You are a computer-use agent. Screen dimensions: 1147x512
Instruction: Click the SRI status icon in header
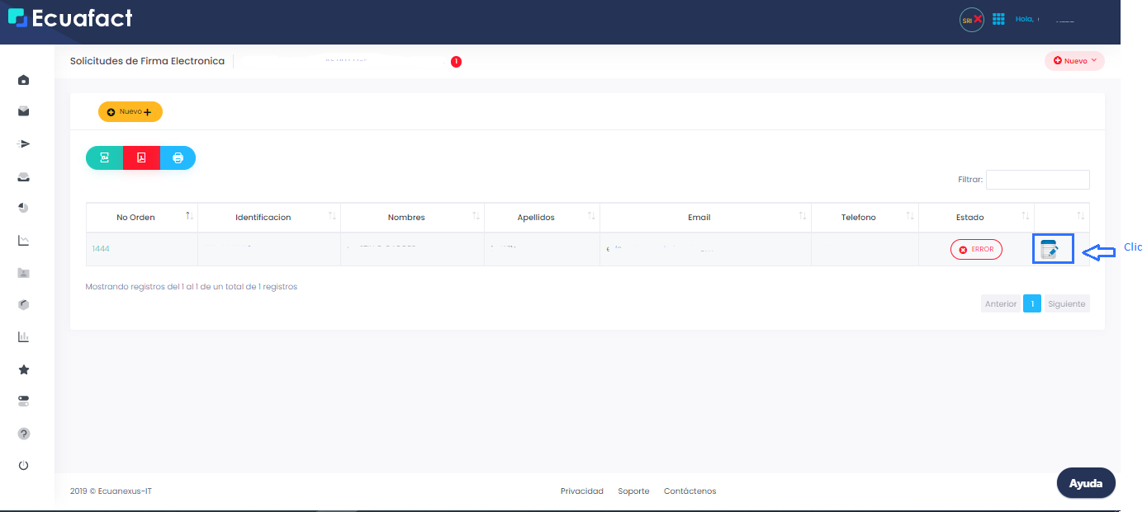[971, 20]
